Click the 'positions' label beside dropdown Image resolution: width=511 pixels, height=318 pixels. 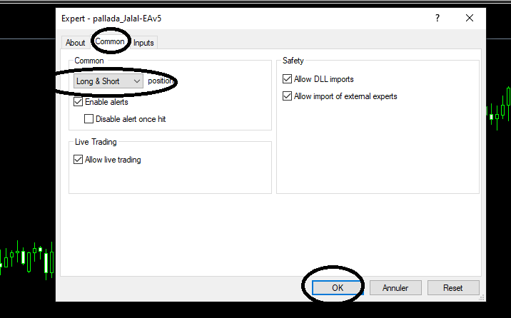point(160,81)
